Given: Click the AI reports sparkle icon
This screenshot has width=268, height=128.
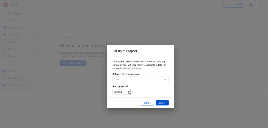Looking at the screenshot, I should 5,42.
